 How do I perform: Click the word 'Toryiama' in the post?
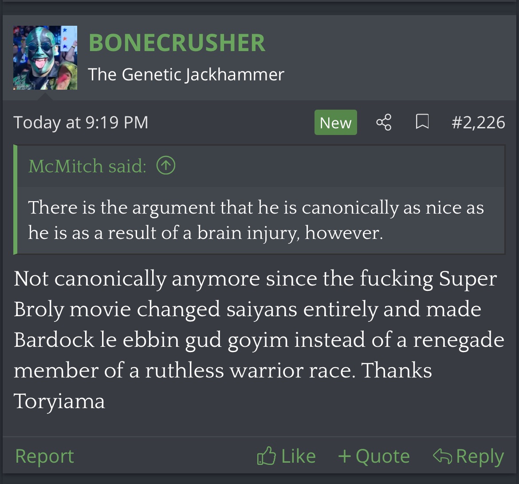(x=59, y=401)
